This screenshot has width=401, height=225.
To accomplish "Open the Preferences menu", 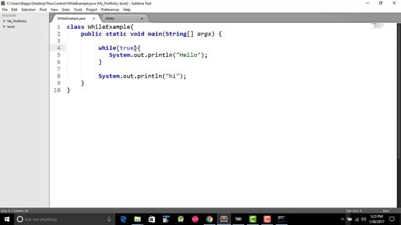I will (110, 10).
